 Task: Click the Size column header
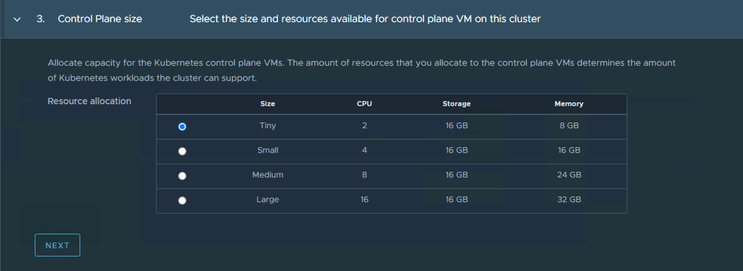[268, 104]
